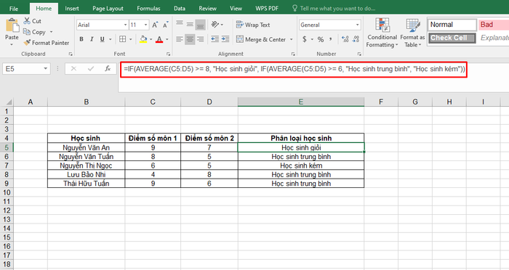Toggle Italic formatting
The image size is (509, 270).
[92, 39]
